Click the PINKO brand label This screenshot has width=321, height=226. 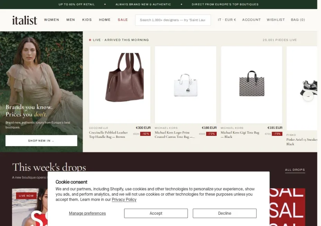291,135
